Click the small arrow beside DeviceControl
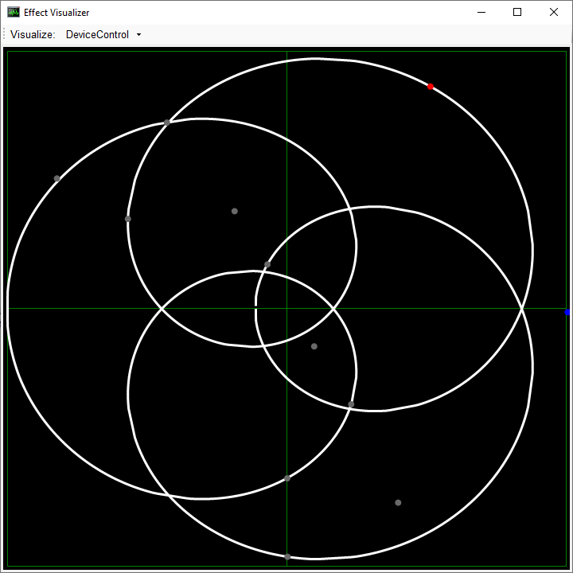 coord(138,35)
